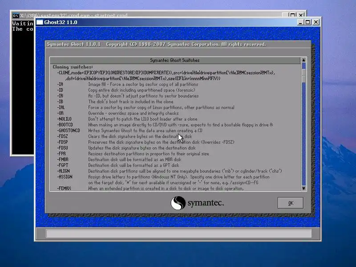
Task: Select the -IA switch row
Action: click(x=128, y=84)
